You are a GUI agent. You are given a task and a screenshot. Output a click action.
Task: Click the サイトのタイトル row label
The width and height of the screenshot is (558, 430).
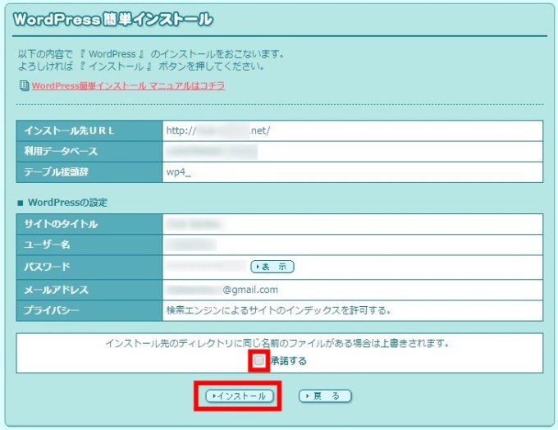click(x=61, y=223)
